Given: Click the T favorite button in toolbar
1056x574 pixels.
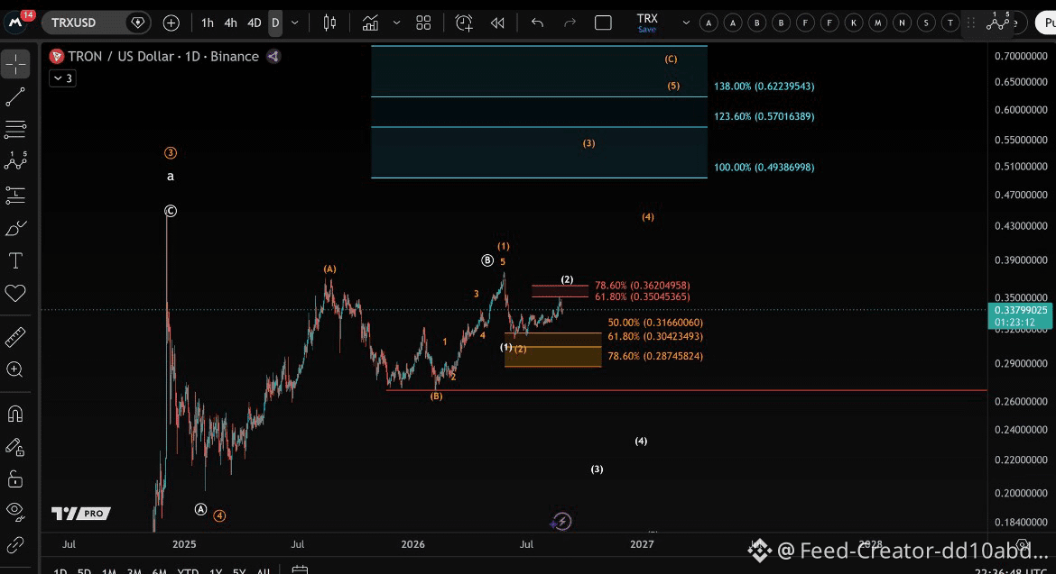Looking at the screenshot, I should pyautogui.click(x=950, y=23).
